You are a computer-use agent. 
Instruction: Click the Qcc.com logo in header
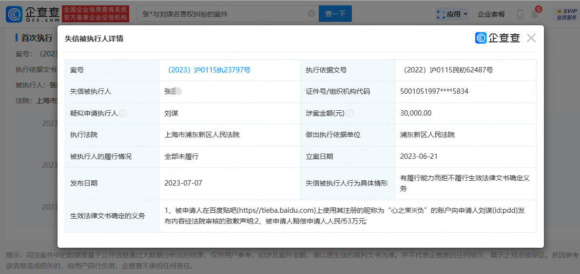tap(33, 14)
